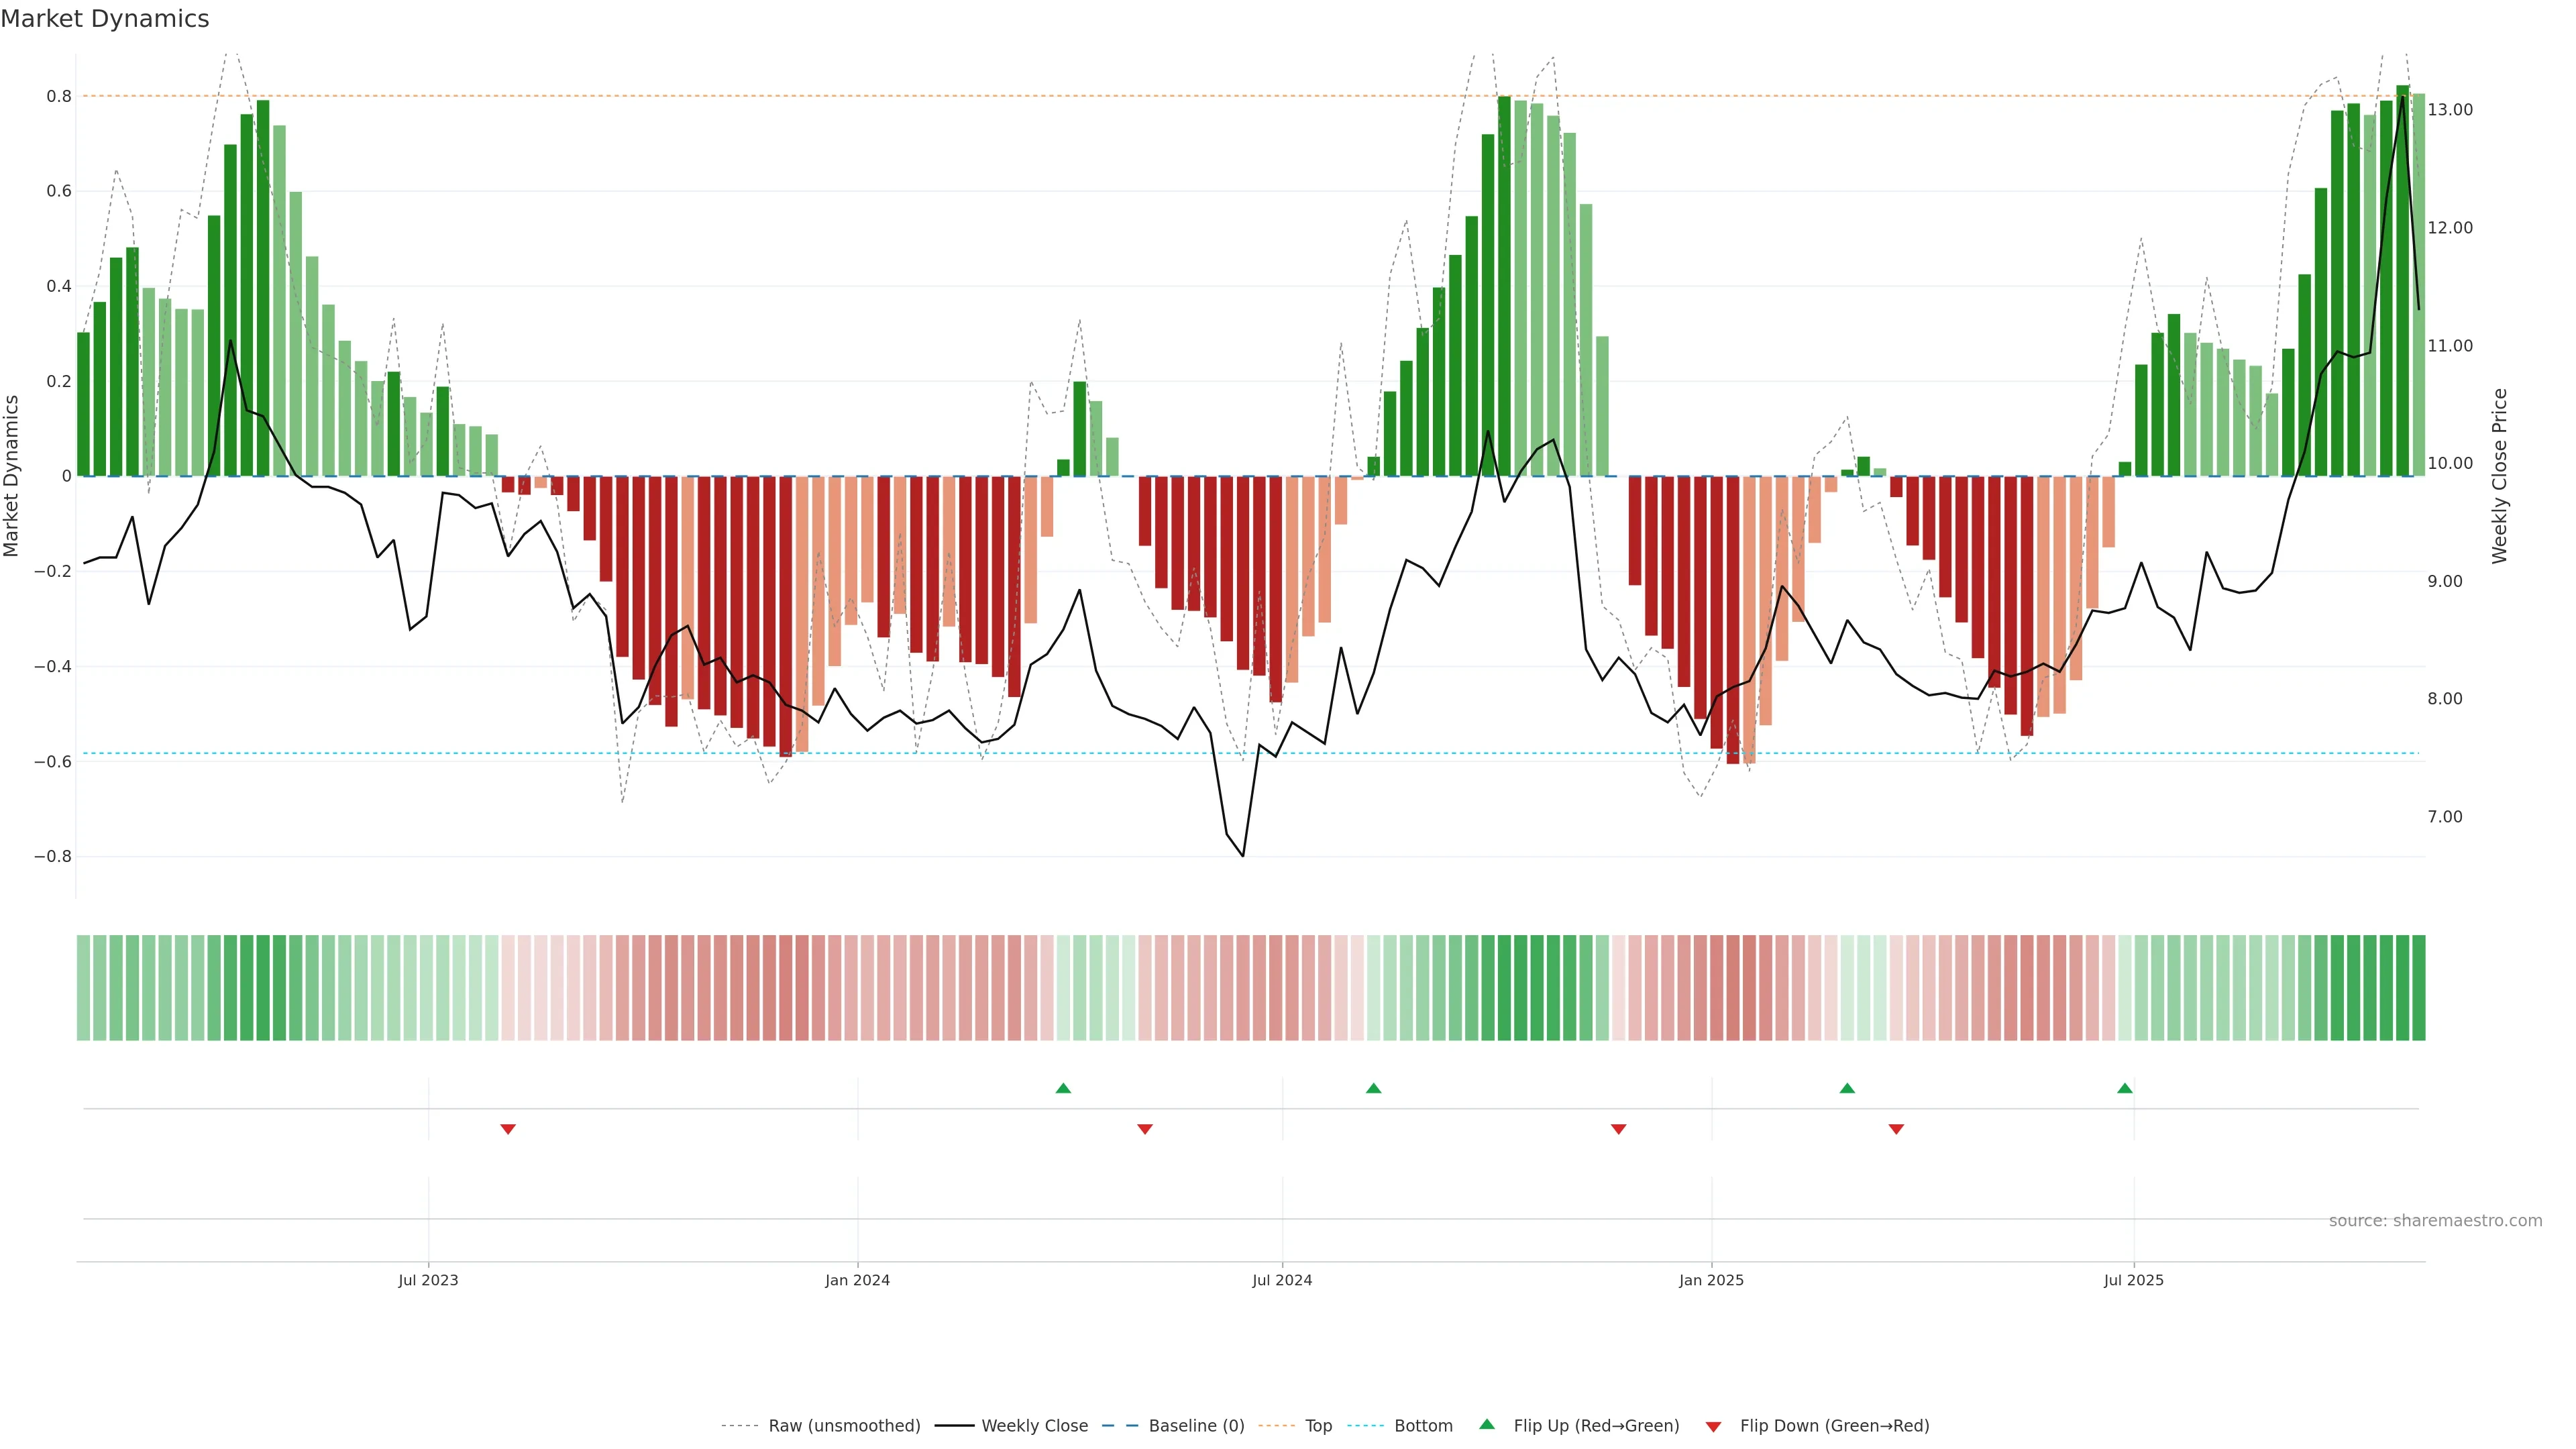This screenshot has height=1449, width=2576.
Task: Click the Jan 2024 x-axis label
Action: [x=857, y=1280]
